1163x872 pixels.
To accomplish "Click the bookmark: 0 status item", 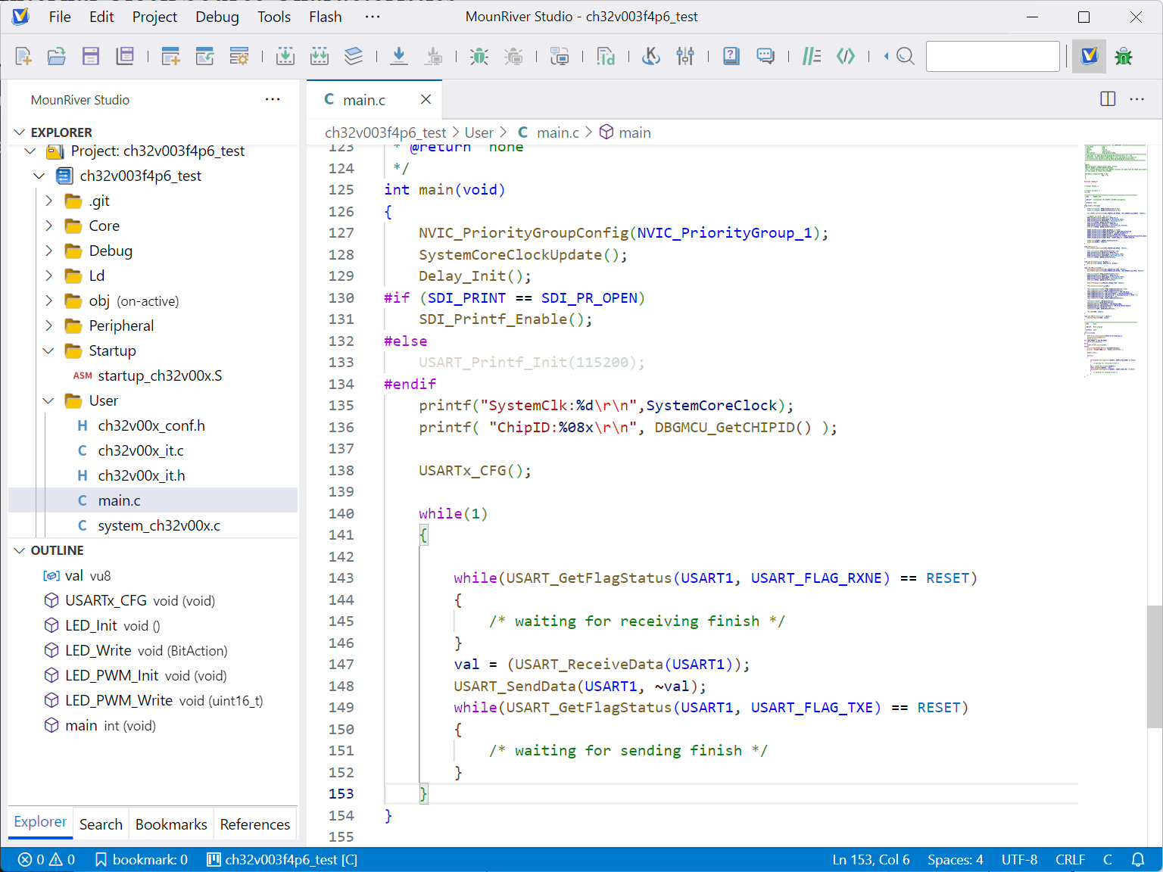I will click(x=141, y=860).
